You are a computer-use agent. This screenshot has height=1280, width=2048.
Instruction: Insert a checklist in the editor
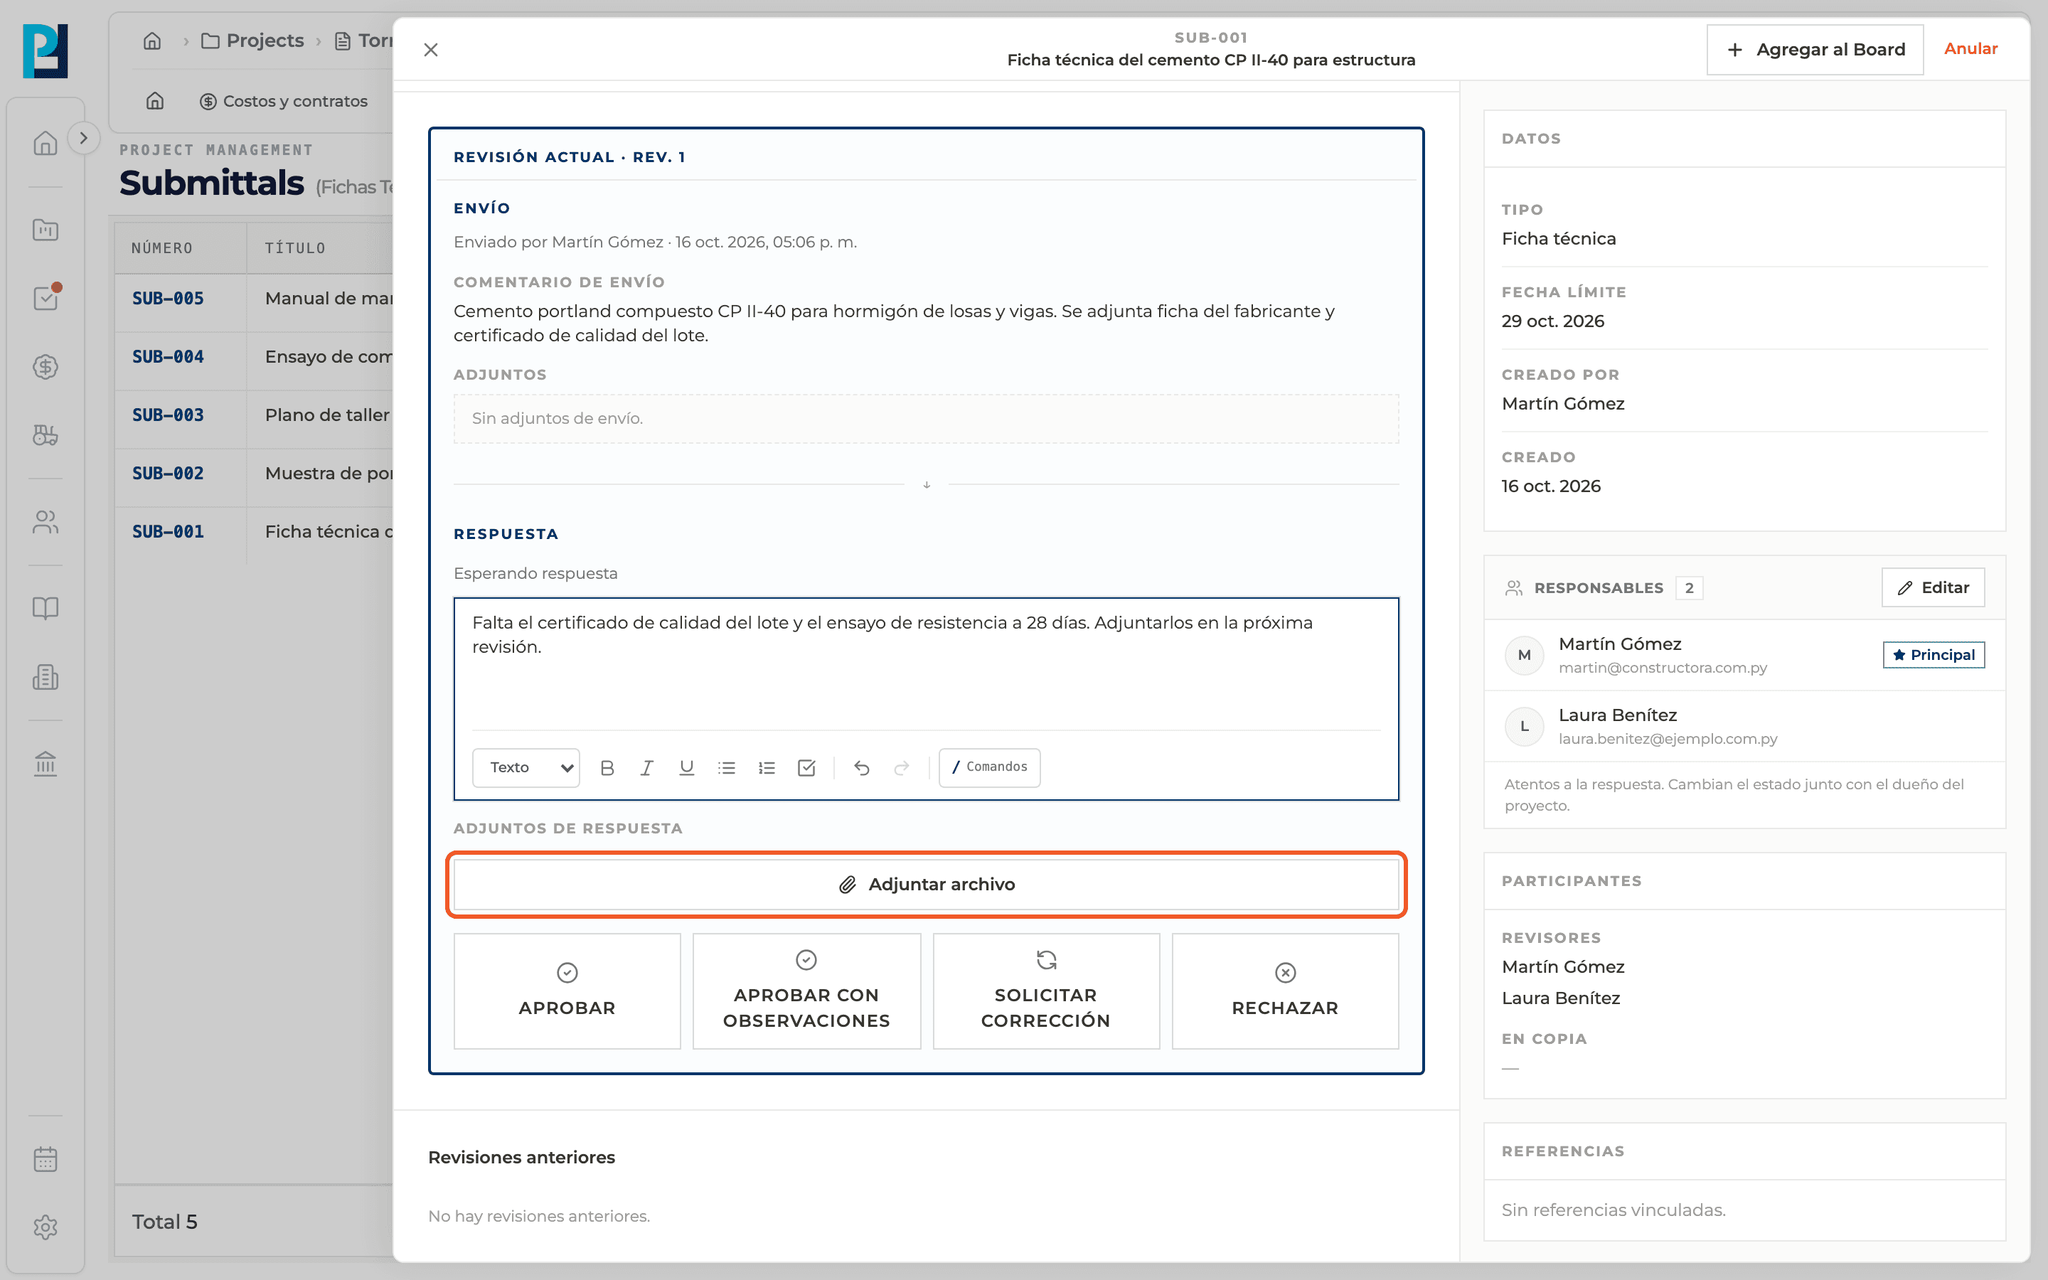tap(806, 767)
